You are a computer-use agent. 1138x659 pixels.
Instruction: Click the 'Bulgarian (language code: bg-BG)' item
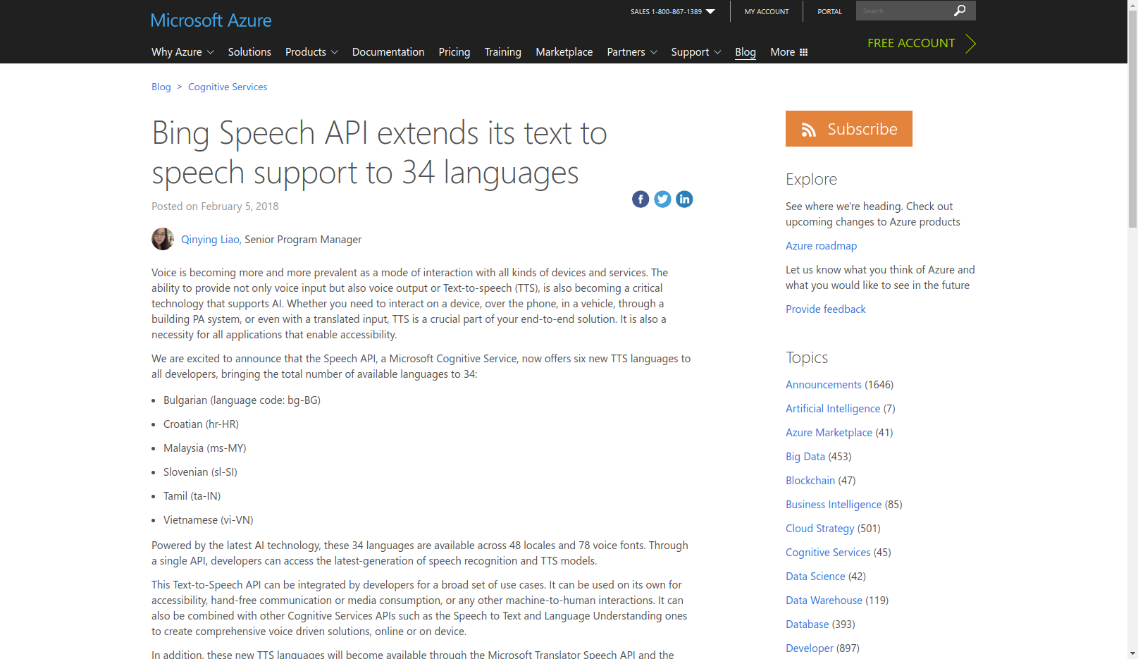[242, 400]
